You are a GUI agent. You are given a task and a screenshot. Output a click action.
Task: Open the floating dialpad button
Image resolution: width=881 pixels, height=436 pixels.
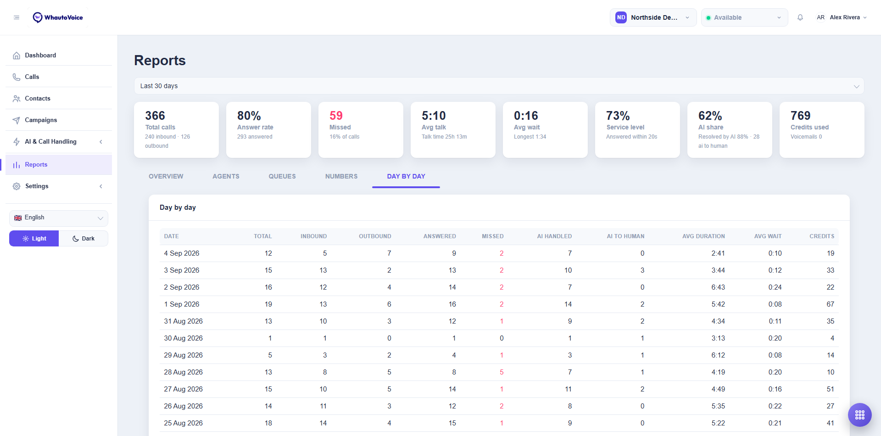point(860,415)
